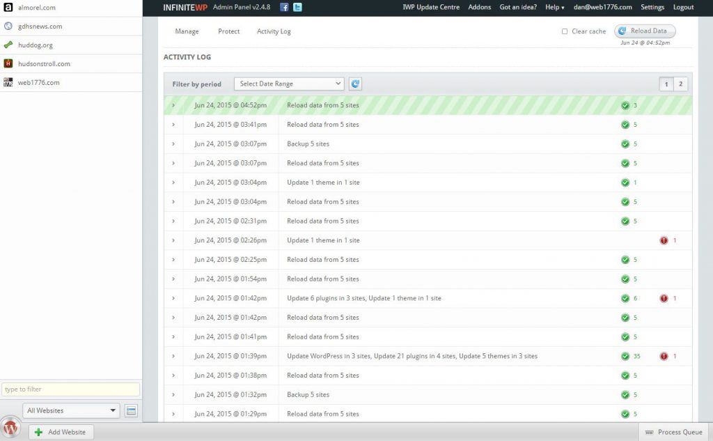Expand the 04:52pm Reload data entry
Screen dimensions: 713x441
coord(173,105)
